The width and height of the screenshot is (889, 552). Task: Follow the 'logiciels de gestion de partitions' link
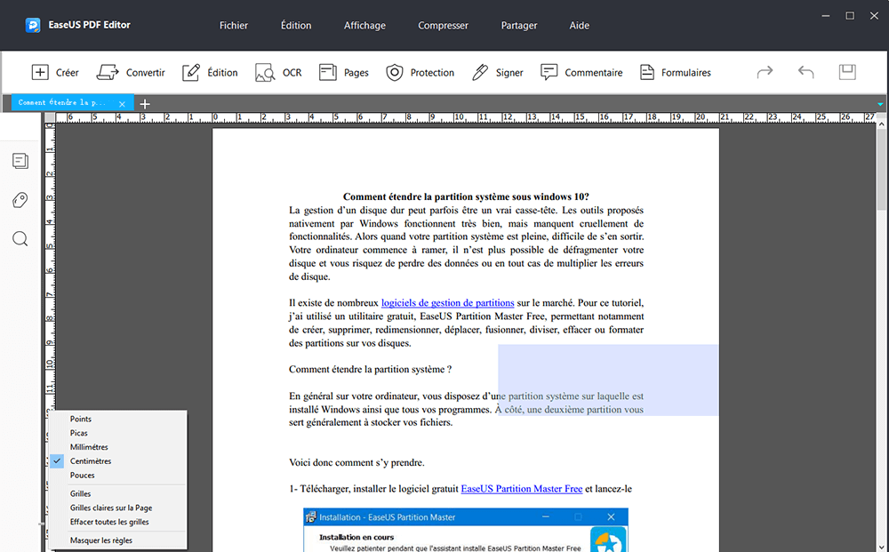click(447, 303)
